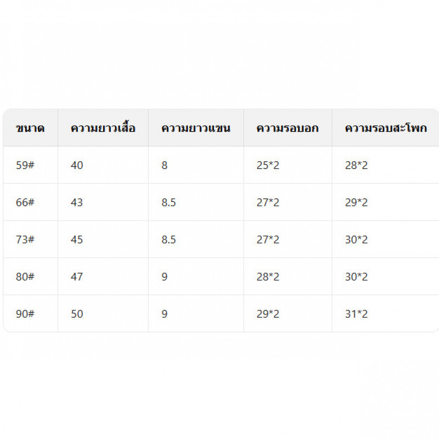The image size is (439, 439).
Task: Click hip value 28*2
Action: [356, 165]
